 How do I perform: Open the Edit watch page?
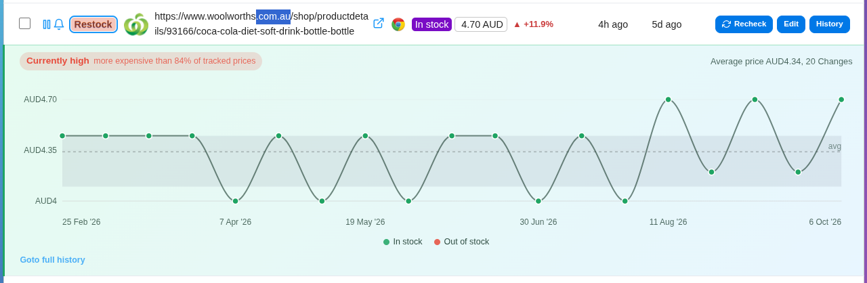[791, 24]
